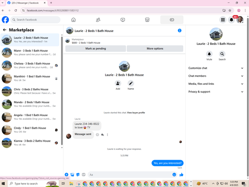The height and width of the screenshot is (187, 249).
Task: Open chat with Mando - 2 Beds 1 Bath House
Action: [30, 104]
